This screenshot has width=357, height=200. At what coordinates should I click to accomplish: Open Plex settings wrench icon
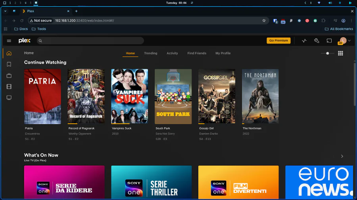tap(317, 41)
